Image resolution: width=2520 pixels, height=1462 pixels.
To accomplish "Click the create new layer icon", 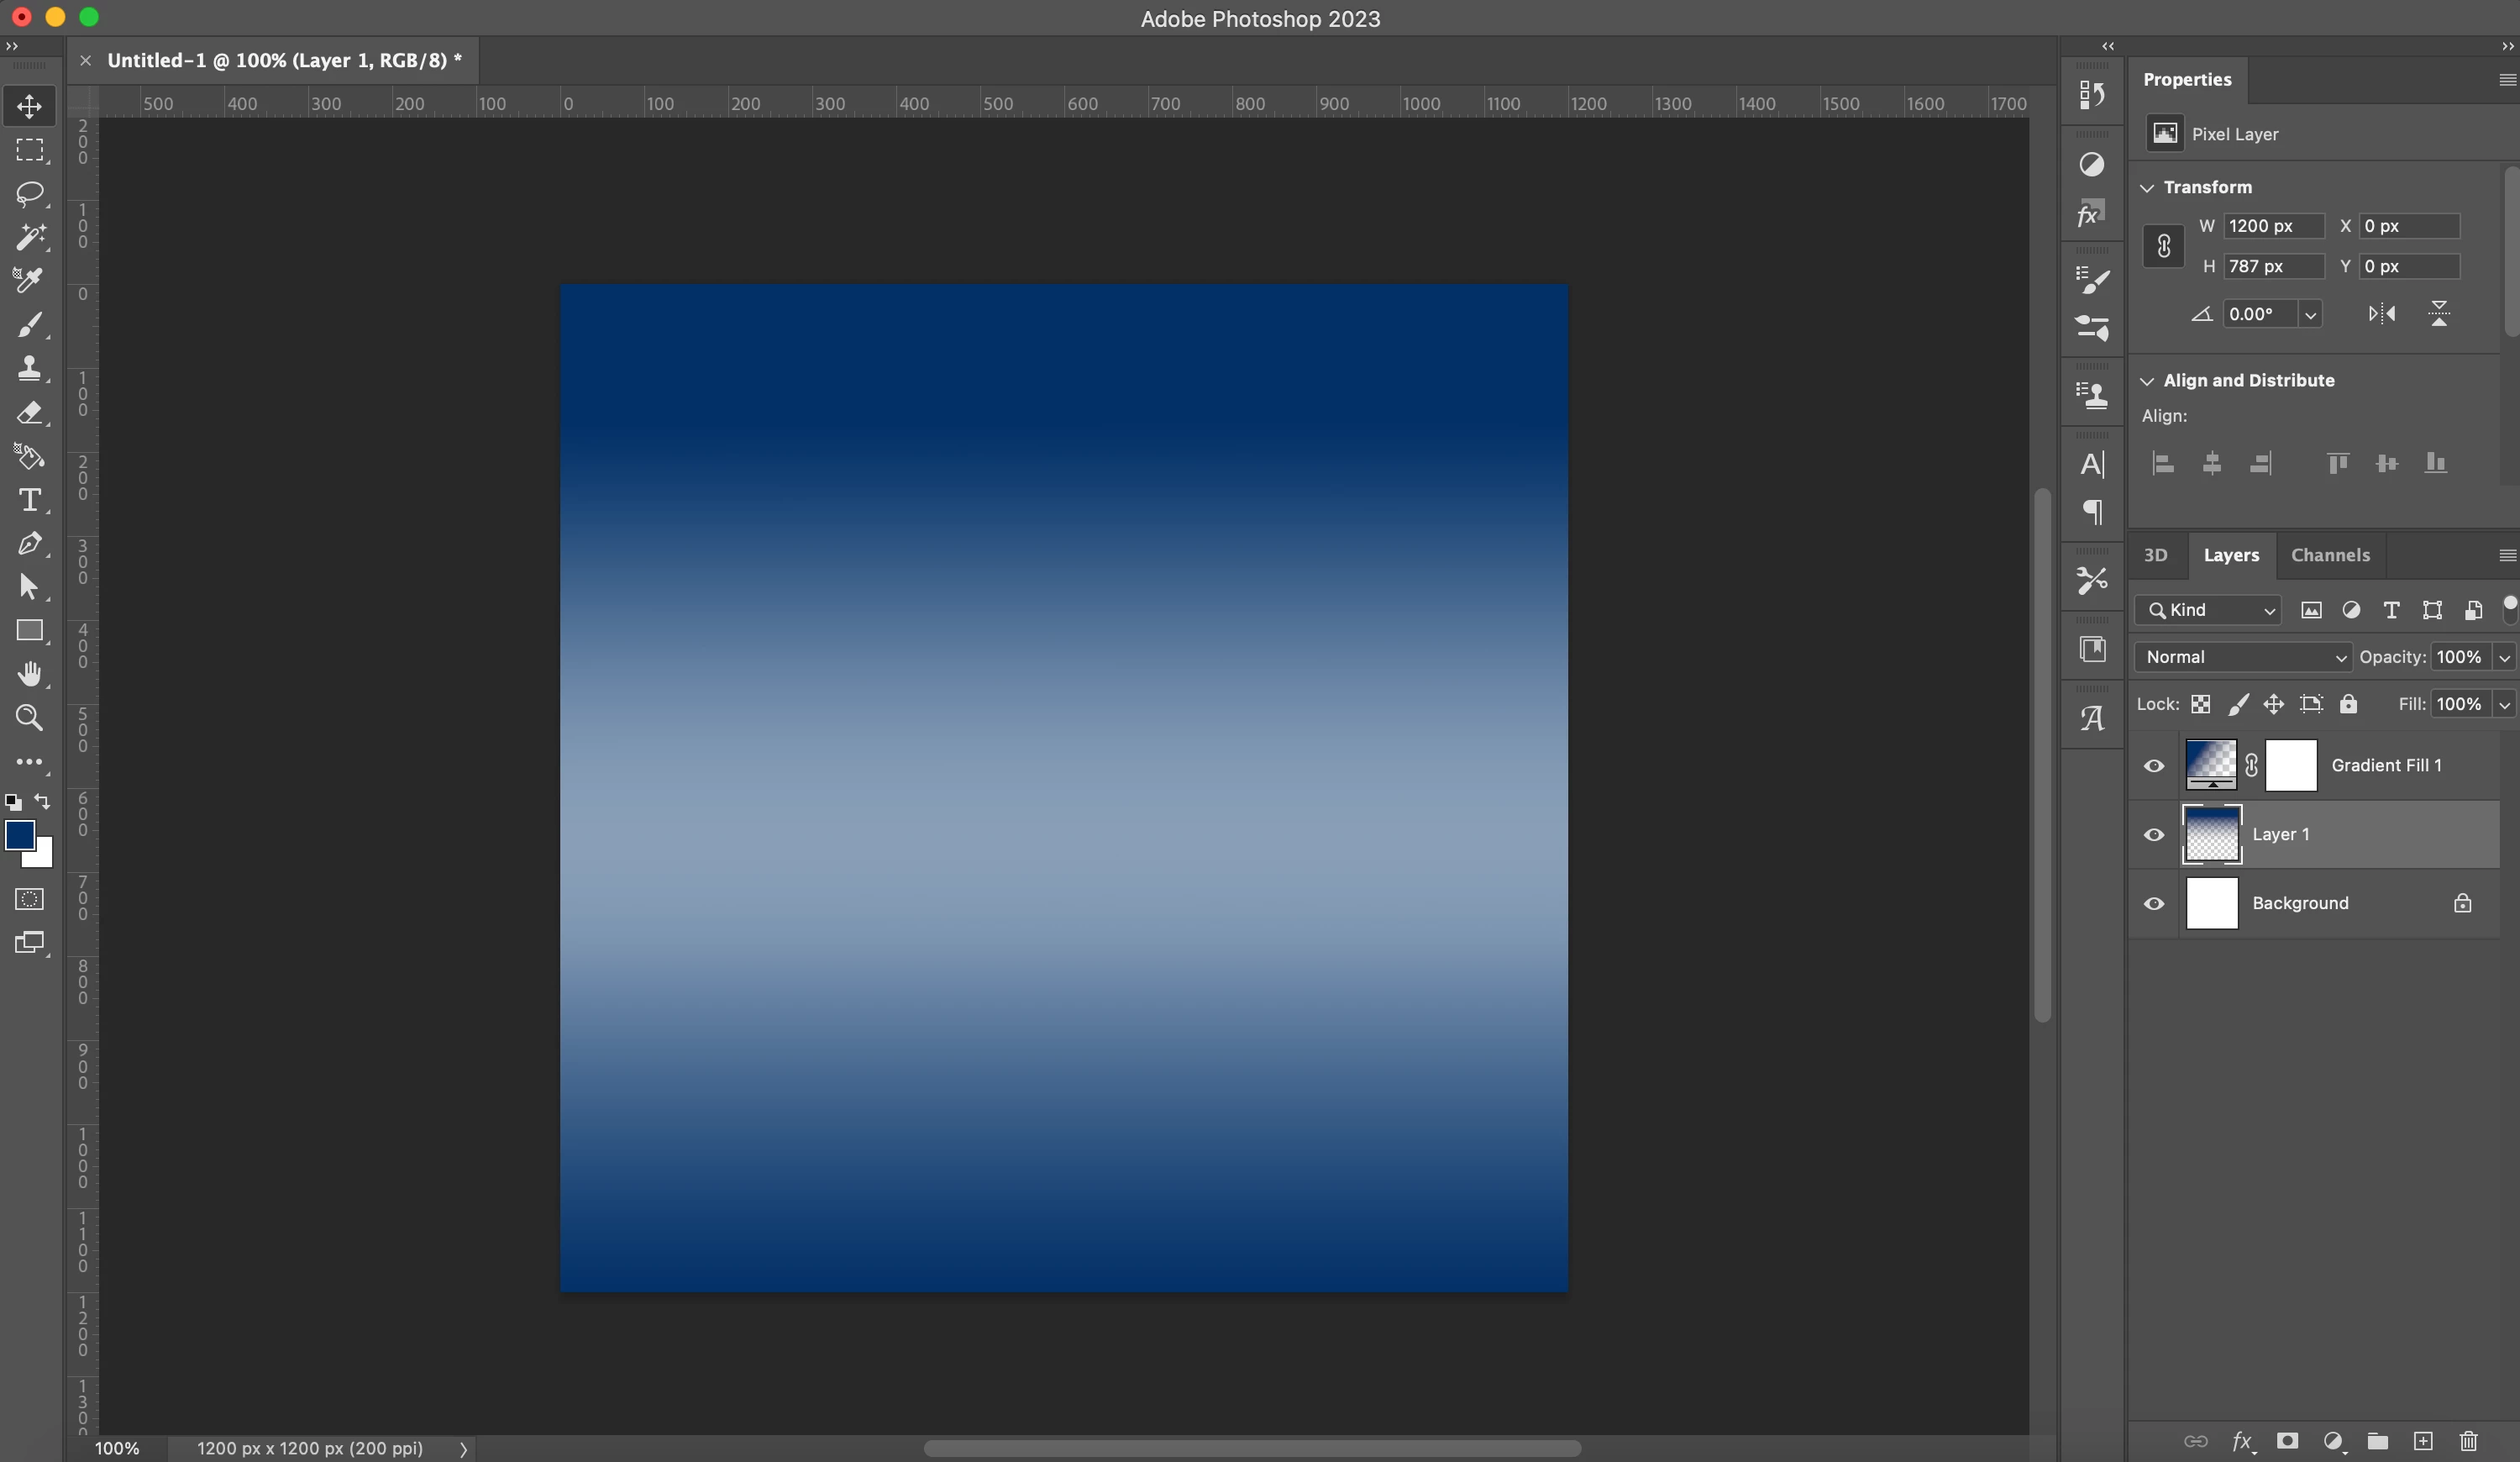I will tap(2422, 1441).
